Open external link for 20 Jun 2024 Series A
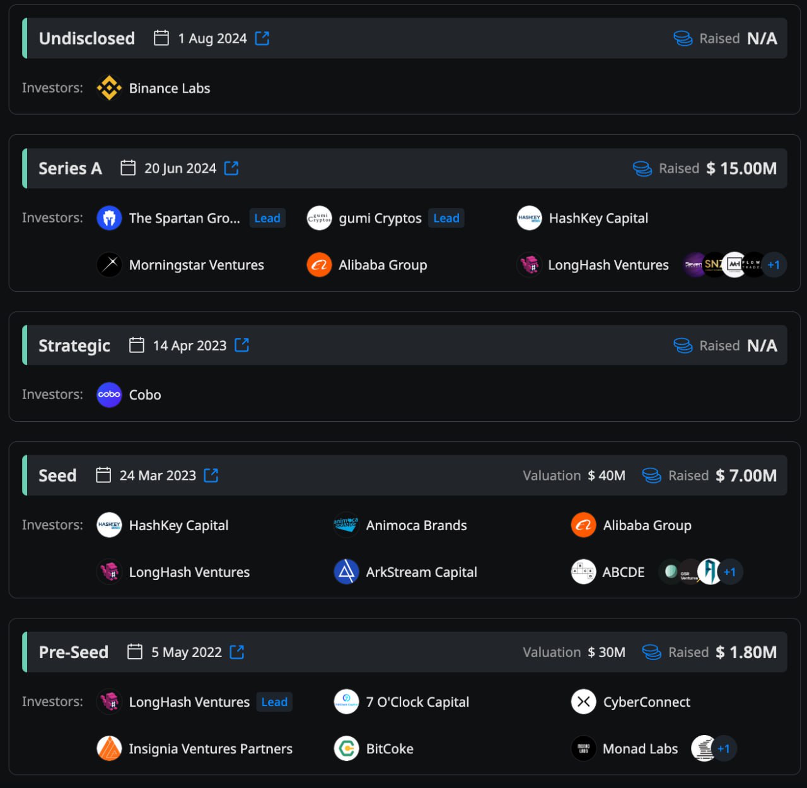The height and width of the screenshot is (788, 807). click(231, 168)
